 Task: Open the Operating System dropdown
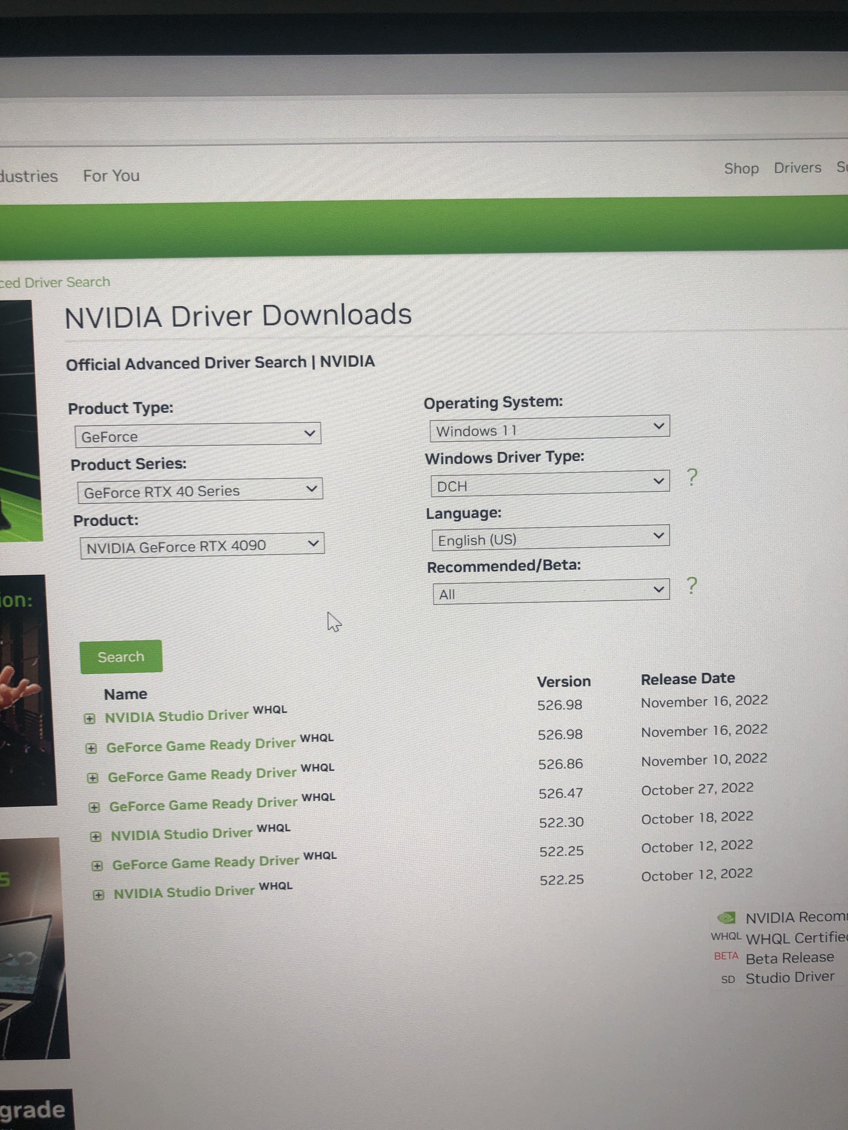549,428
